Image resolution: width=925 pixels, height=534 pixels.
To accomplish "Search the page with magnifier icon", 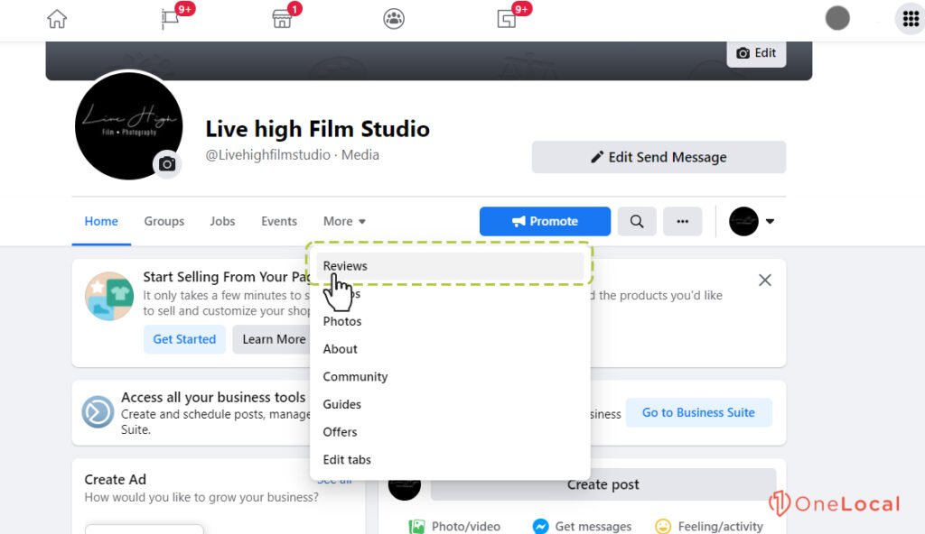I will pyautogui.click(x=637, y=221).
